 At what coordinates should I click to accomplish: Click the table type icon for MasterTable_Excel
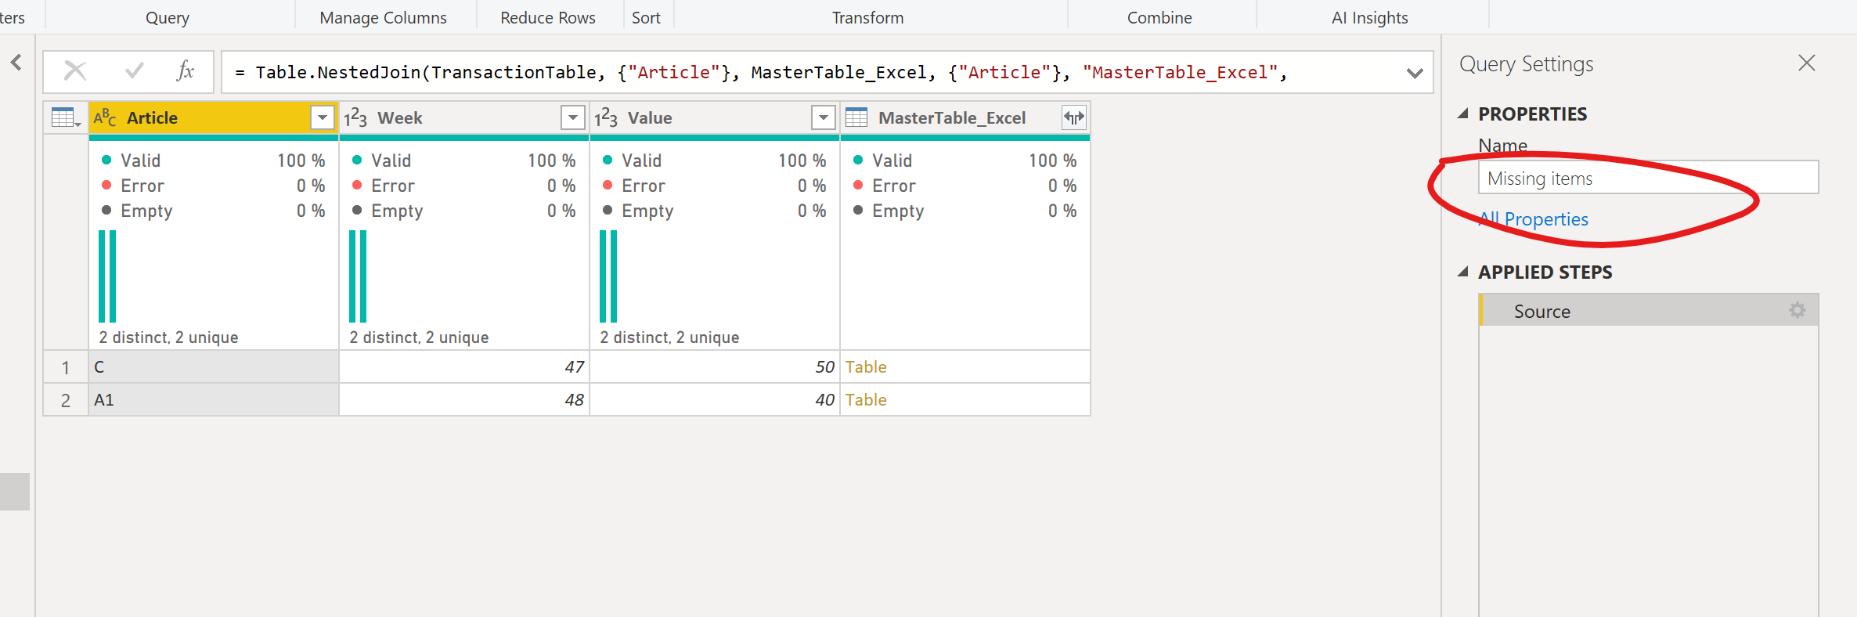856,118
